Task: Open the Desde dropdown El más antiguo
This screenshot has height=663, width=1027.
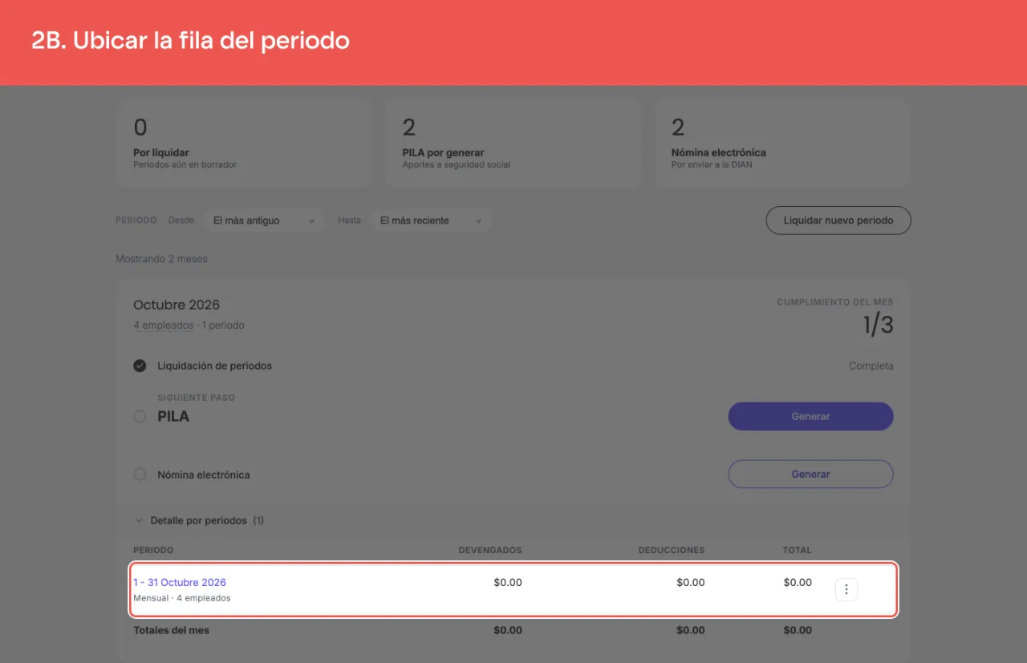Action: (264, 220)
